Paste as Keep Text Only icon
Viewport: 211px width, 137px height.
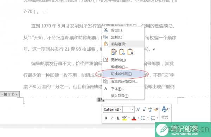pos(130,52)
